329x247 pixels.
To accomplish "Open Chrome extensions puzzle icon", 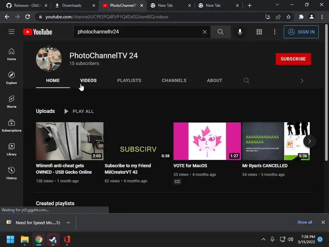I will pos(301,17).
